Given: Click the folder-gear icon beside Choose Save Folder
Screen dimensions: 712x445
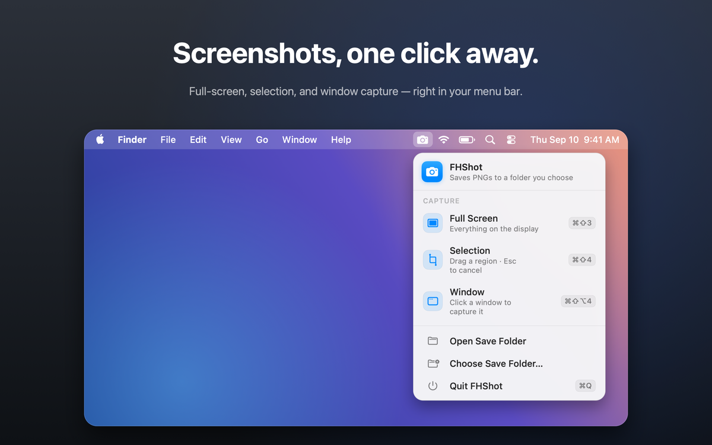Looking at the screenshot, I should 433,364.
